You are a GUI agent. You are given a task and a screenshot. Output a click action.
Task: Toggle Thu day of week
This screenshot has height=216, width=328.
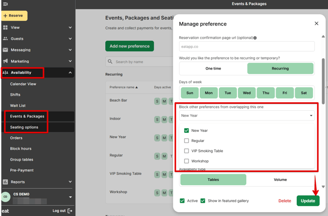[266, 93]
